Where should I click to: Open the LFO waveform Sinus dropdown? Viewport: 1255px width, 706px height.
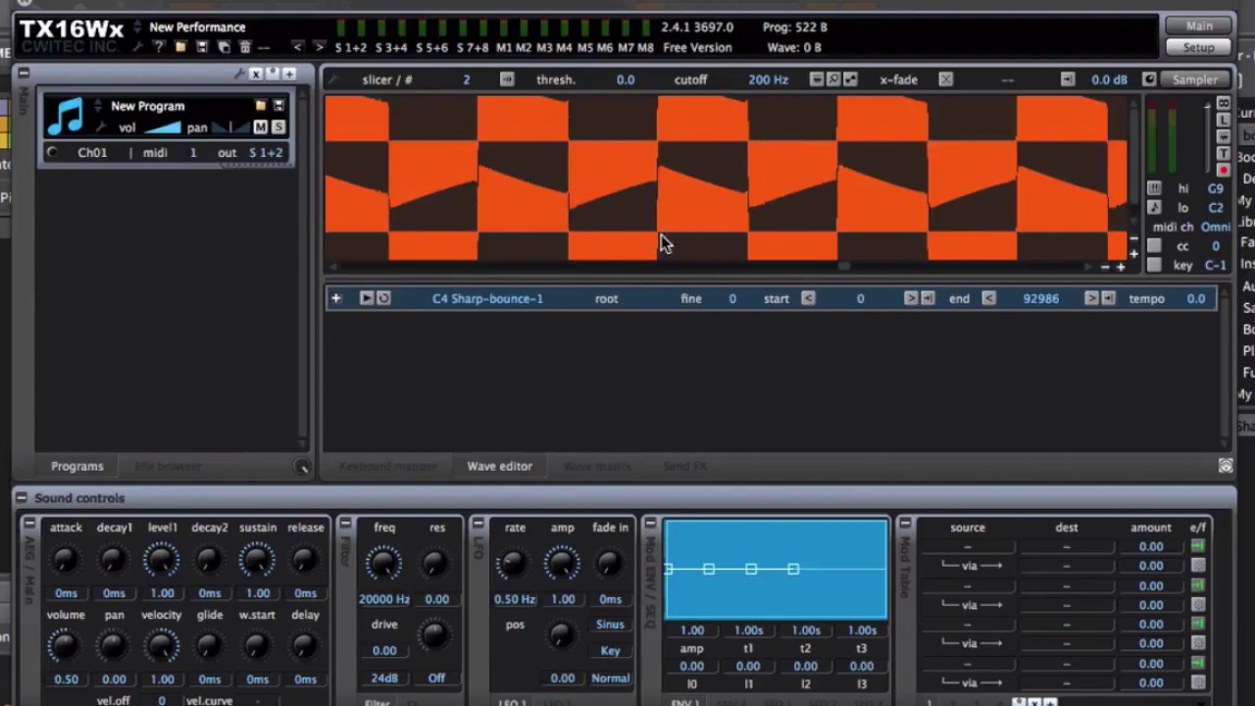(x=610, y=625)
